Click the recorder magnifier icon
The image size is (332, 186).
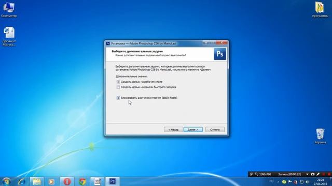(256, 174)
